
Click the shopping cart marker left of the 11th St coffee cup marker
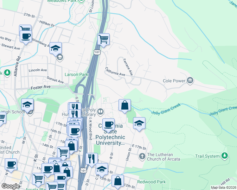click(x=38, y=179)
